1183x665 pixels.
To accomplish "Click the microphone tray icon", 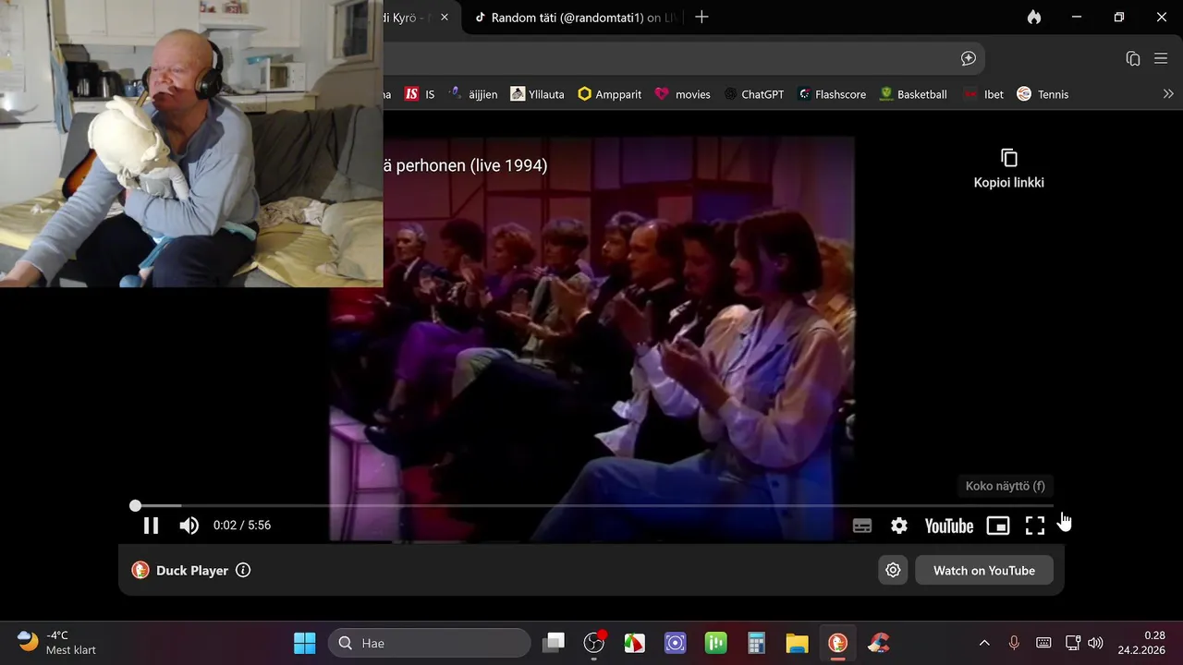I will tap(1014, 643).
